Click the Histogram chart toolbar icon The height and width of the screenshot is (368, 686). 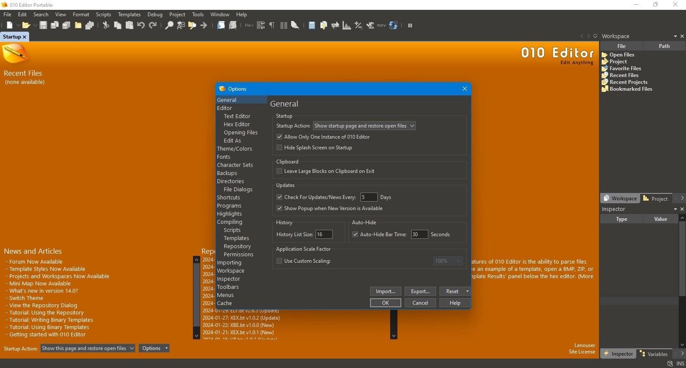coord(346,25)
